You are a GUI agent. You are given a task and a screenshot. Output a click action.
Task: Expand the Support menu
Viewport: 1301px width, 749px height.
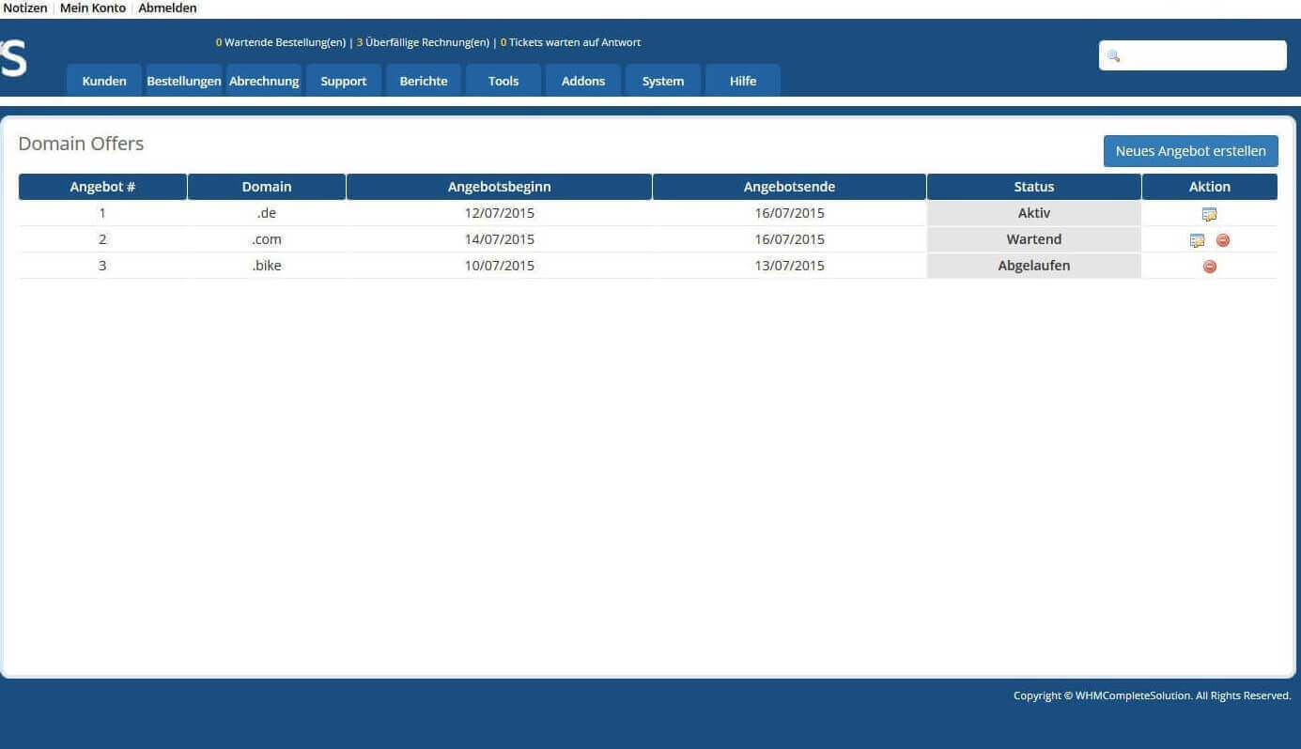coord(344,81)
